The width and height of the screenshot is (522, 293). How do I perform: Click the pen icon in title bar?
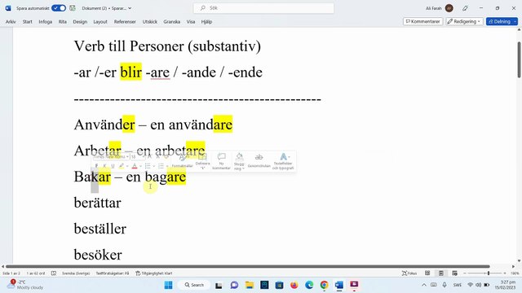point(465,8)
